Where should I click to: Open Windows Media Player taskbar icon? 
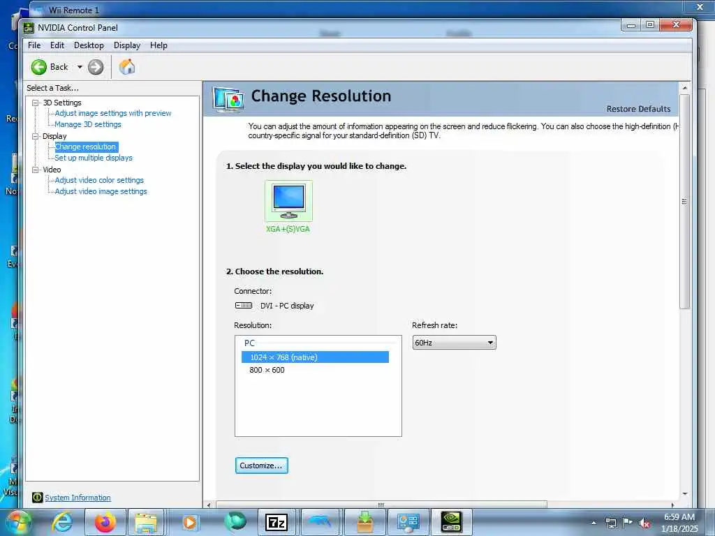pyautogui.click(x=189, y=522)
